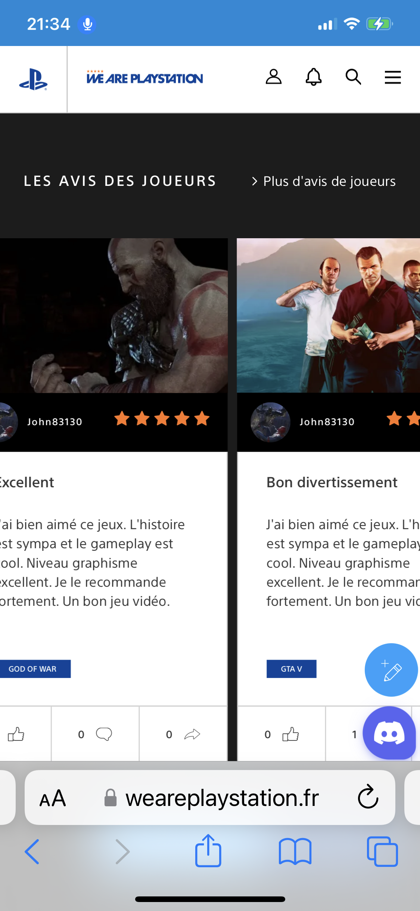
Task: Click the write review pencil button
Action: 391,670
